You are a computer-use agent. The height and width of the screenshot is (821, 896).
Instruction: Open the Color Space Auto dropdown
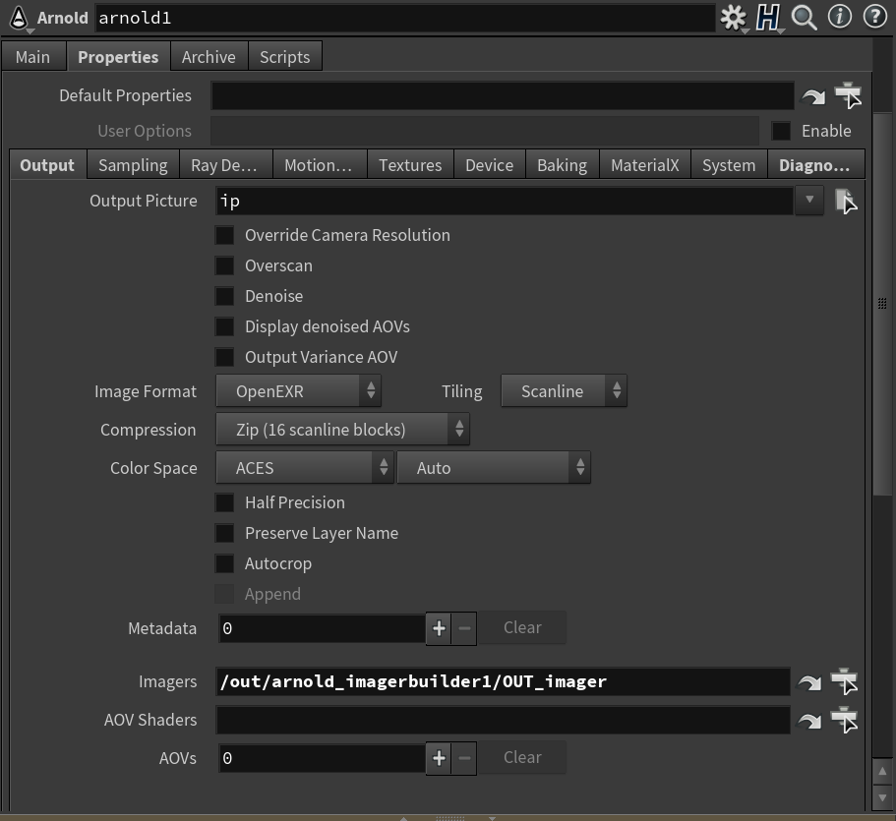pos(494,468)
